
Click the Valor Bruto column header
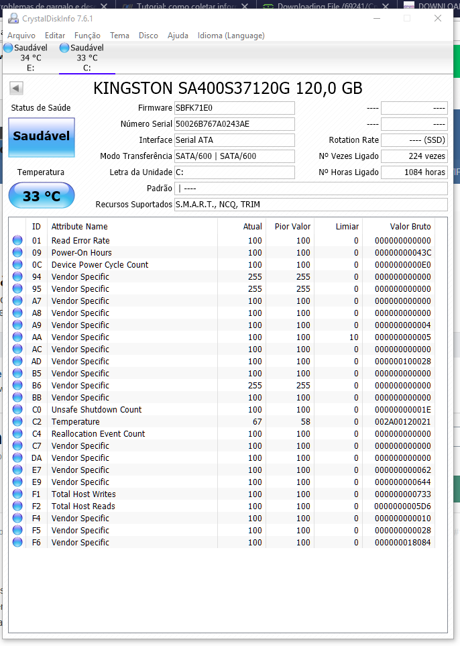click(x=410, y=227)
